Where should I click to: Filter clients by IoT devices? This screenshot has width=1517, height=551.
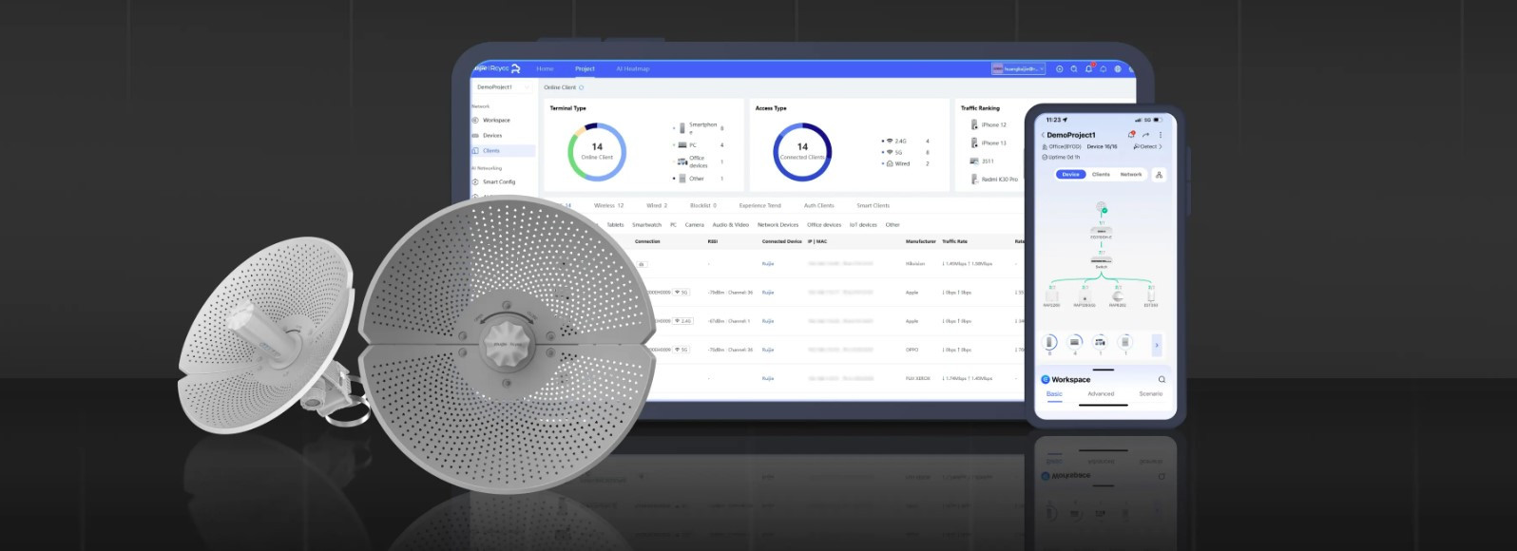(863, 225)
